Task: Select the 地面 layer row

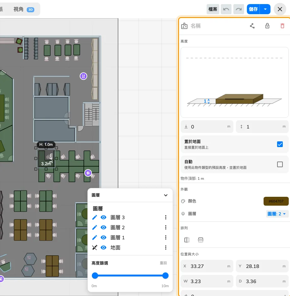Action: [x=130, y=248]
